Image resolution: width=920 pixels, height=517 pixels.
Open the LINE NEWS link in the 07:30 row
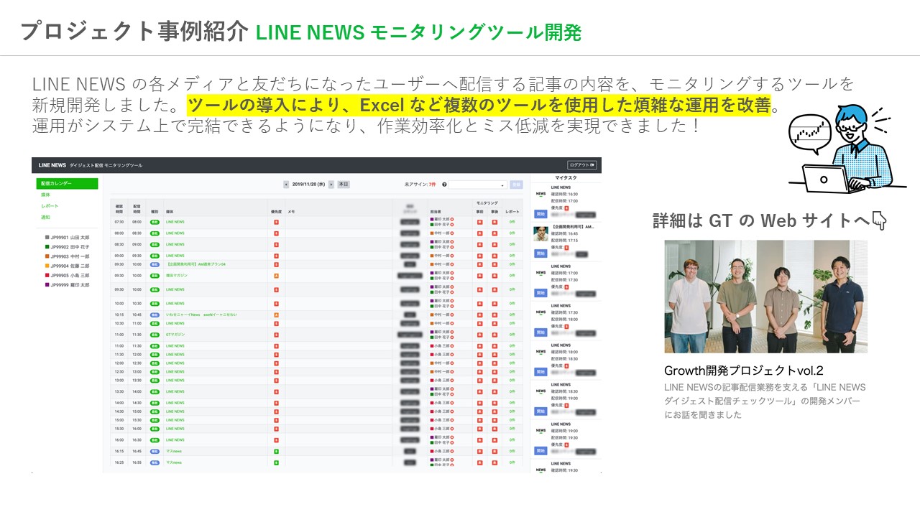175,222
